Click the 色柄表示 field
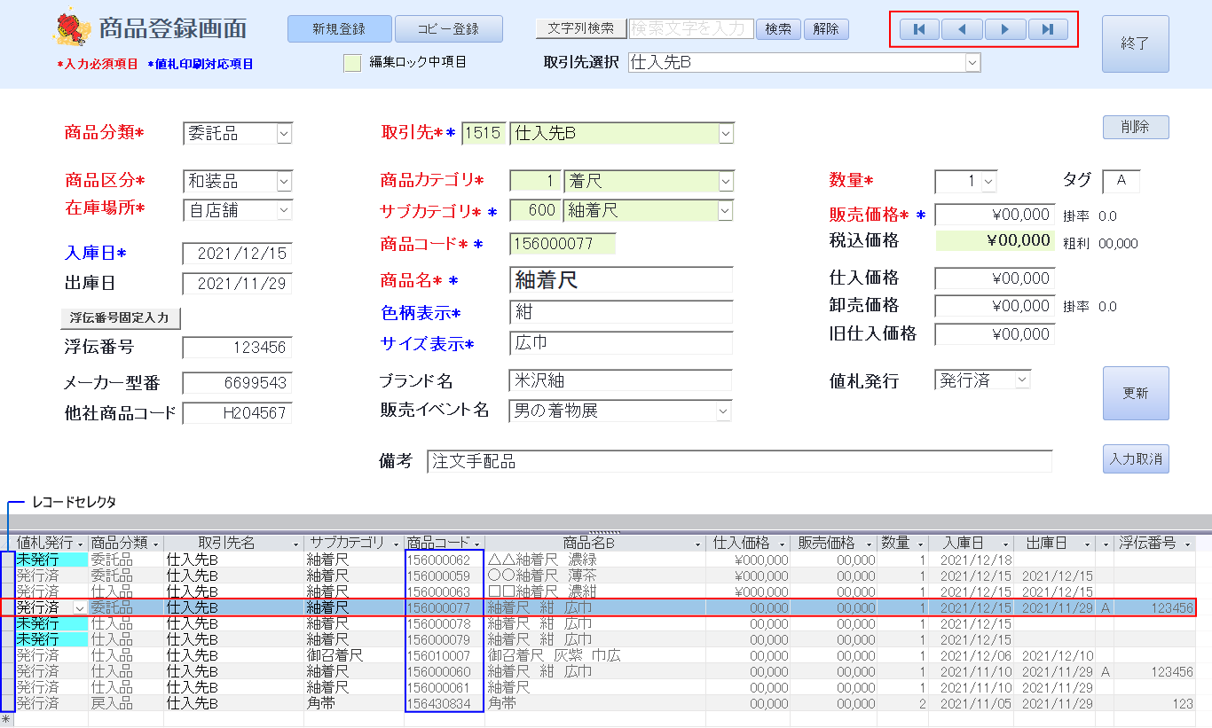This screenshot has height=728, width=1212. point(621,312)
